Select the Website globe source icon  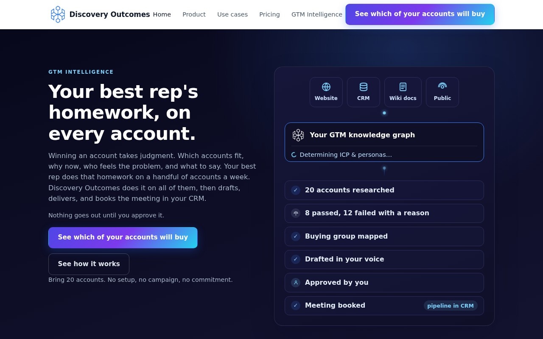point(326,87)
